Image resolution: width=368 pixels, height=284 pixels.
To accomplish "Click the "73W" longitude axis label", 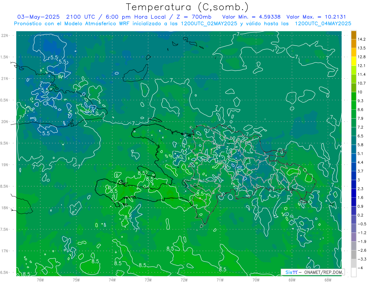I will [x=148, y=280].
